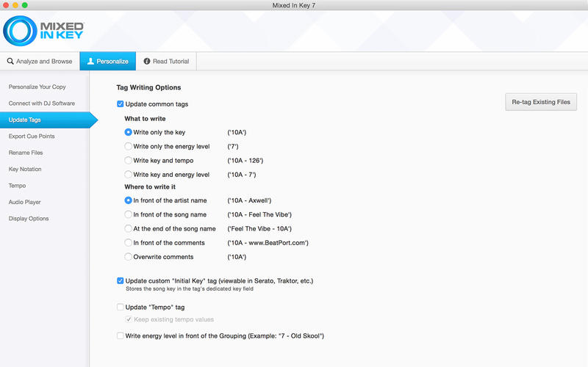Choose In front of the song name
Screen dimensions: 588x367
[128, 214]
